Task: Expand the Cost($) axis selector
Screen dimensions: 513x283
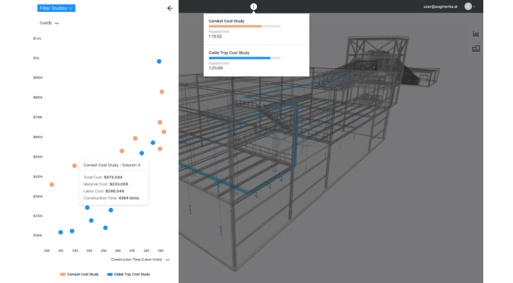Action: pos(57,23)
